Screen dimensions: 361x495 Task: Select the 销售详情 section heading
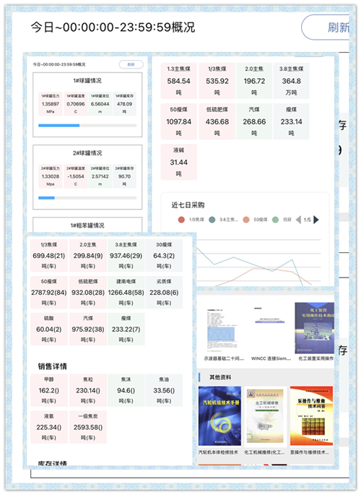(x=52, y=366)
